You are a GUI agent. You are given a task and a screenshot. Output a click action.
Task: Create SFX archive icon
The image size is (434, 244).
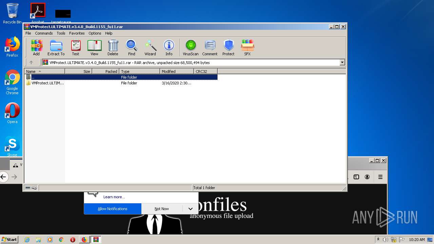pyautogui.click(x=248, y=47)
